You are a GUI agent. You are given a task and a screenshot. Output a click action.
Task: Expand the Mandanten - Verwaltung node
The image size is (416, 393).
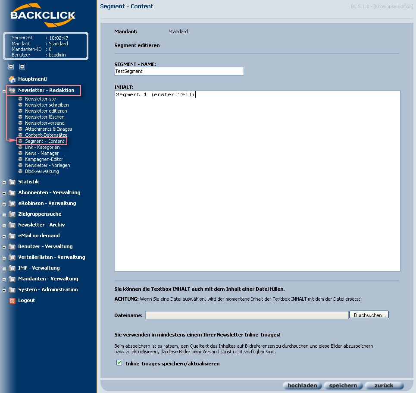[x=4, y=280]
